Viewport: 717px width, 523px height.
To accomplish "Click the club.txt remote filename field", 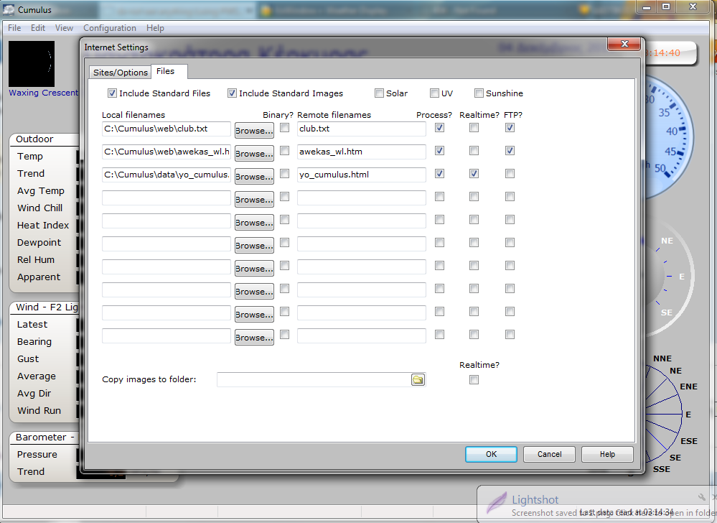I will 361,129.
